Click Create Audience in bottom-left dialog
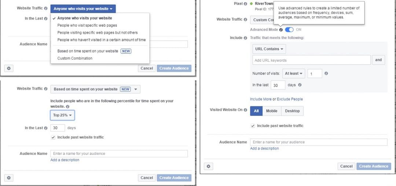Image resolution: width=396 pixels, height=186 pixels. 174,178
